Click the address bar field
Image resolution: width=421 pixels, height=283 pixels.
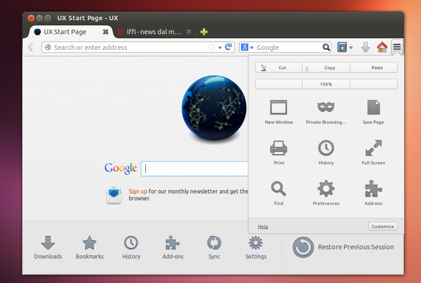click(138, 47)
